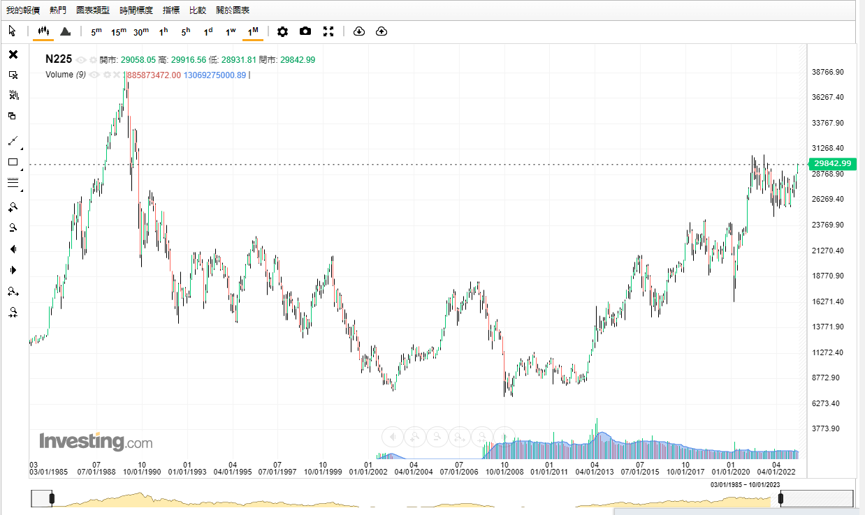865x515 pixels.
Task: Toggle N225 series visibility eye
Action: coord(81,60)
